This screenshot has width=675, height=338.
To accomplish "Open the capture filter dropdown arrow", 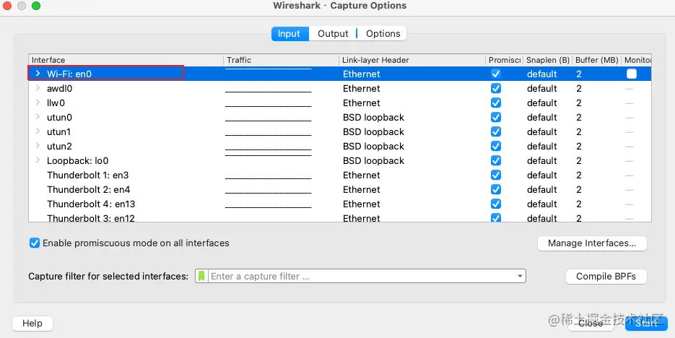I will (x=520, y=276).
